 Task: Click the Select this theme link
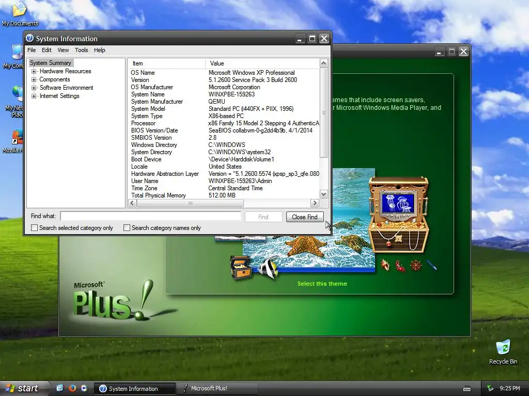coord(322,284)
